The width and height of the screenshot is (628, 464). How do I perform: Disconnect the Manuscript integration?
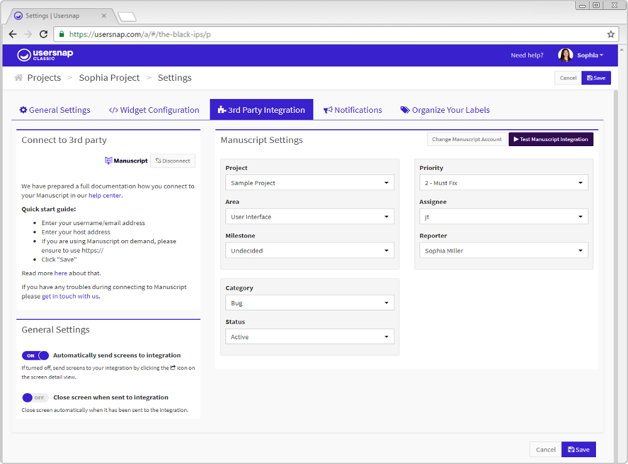tap(173, 161)
